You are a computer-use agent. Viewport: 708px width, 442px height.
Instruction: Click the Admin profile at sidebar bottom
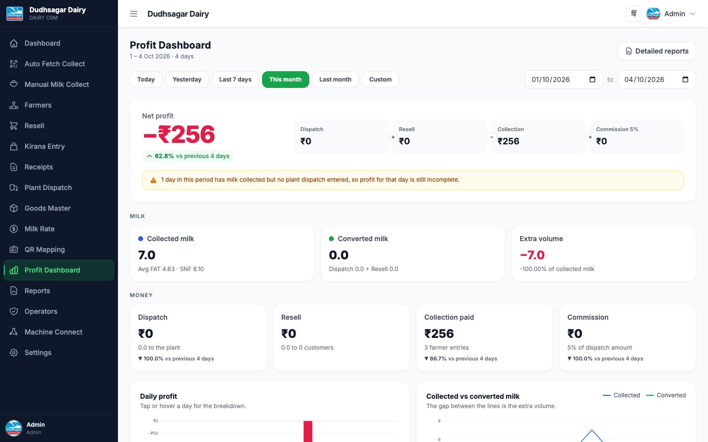pos(59,428)
